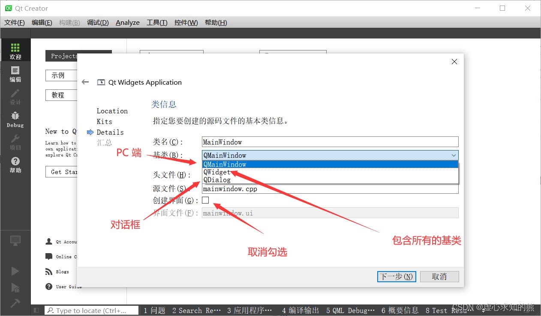Expand the 基类 base class combo box
541x316 pixels.
click(x=330, y=155)
